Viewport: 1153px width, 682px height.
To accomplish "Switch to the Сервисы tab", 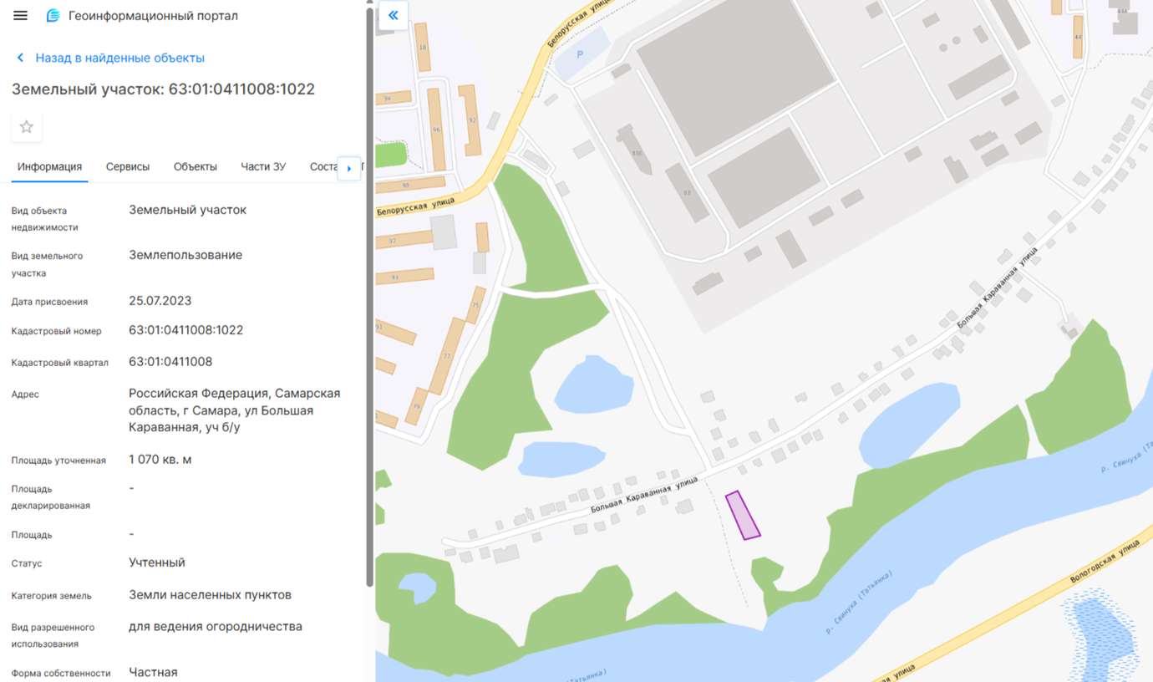I will coord(128,166).
